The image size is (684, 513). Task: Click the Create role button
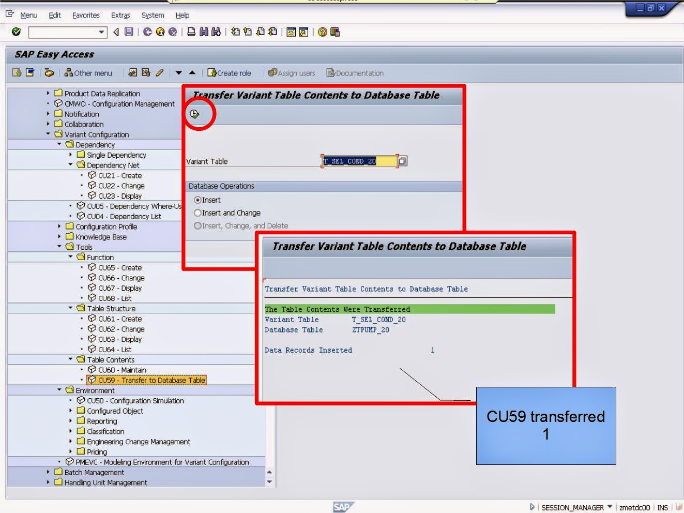(x=231, y=73)
